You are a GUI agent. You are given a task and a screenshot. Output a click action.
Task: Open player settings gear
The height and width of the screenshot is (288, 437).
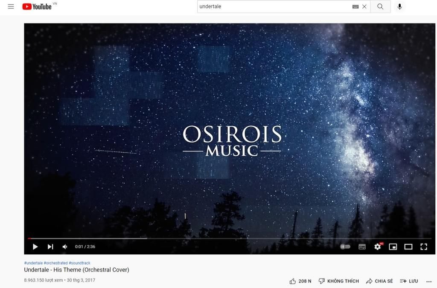[378, 247]
